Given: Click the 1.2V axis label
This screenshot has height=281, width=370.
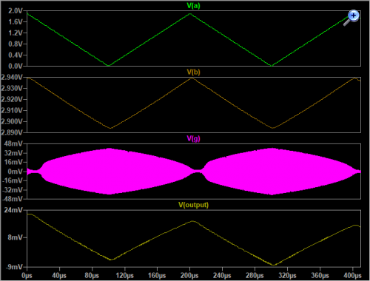Looking at the screenshot, I should [15, 33].
